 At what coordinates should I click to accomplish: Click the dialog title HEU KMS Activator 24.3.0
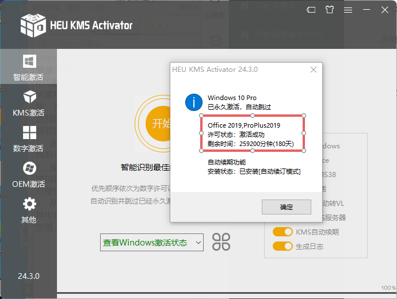coord(215,70)
